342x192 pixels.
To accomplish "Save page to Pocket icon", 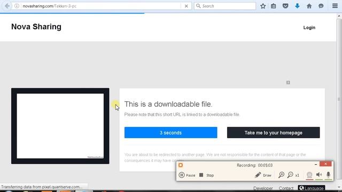I will tap(285, 6).
